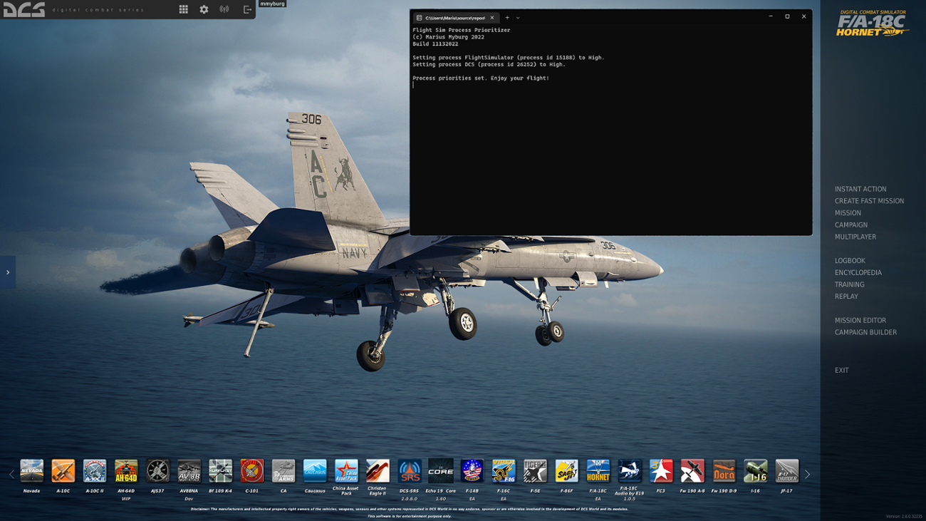This screenshot has width=926, height=521.
Task: Click EXIT to quit DCS
Action: [x=841, y=370]
